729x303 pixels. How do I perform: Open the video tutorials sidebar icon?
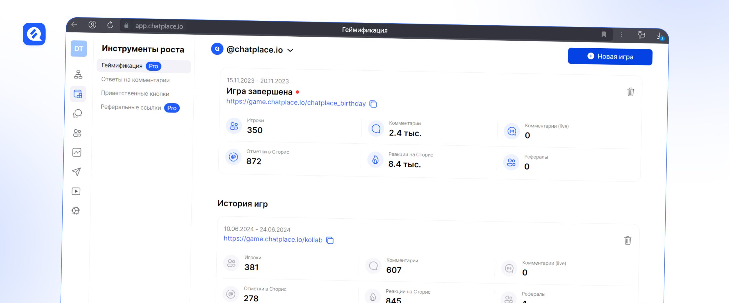click(76, 191)
